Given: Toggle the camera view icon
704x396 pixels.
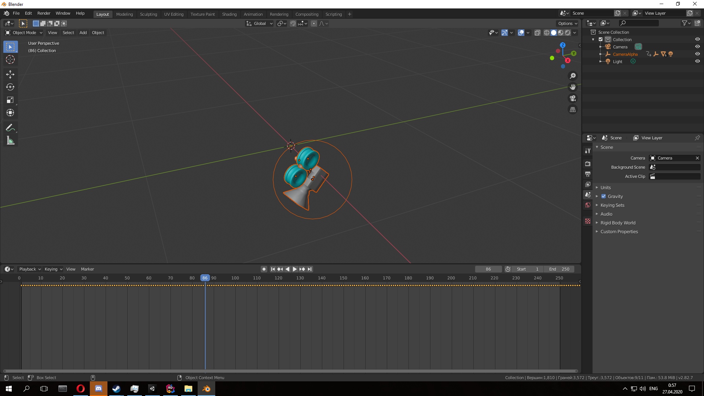Looking at the screenshot, I should pos(573,98).
